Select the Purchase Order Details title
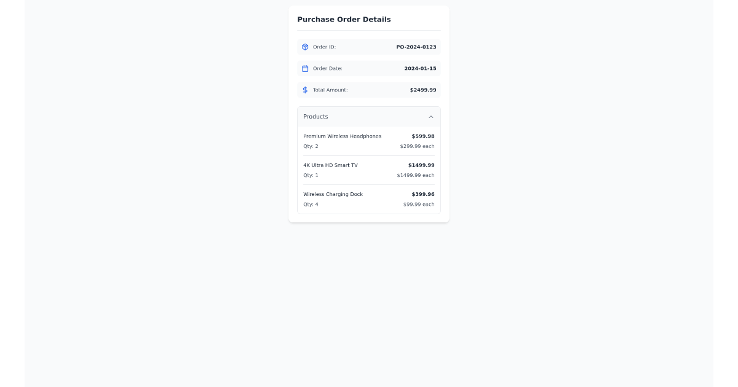 click(343, 19)
